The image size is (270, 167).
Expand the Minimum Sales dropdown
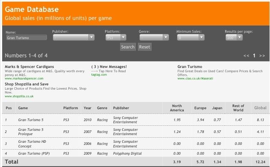(x=191, y=37)
